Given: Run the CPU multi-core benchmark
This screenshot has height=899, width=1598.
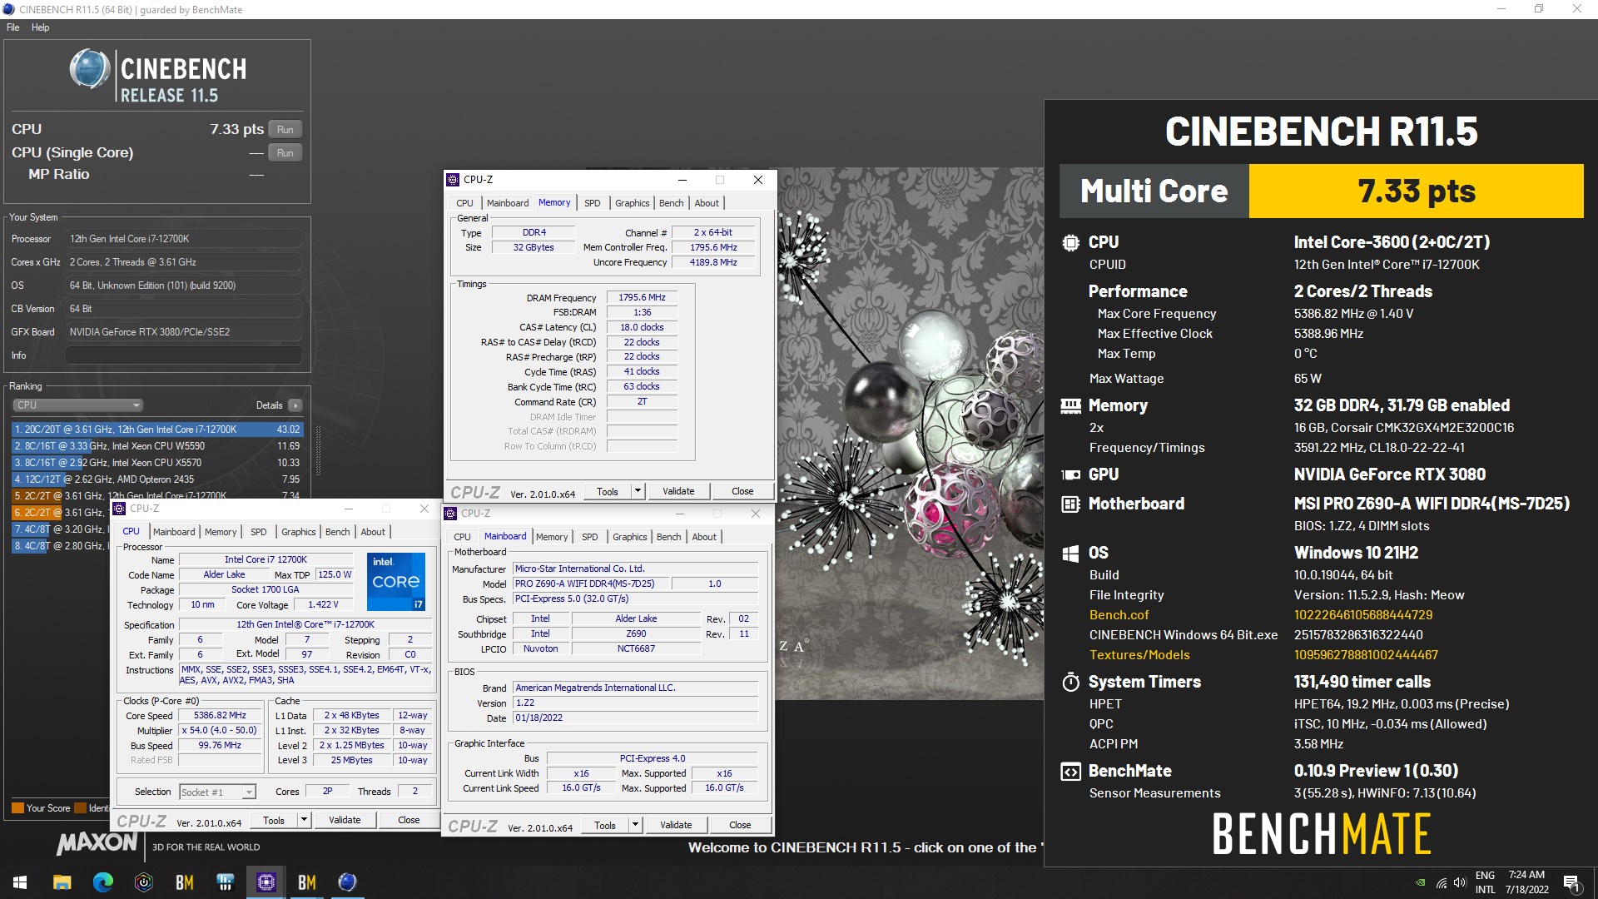Looking at the screenshot, I should [x=285, y=130].
